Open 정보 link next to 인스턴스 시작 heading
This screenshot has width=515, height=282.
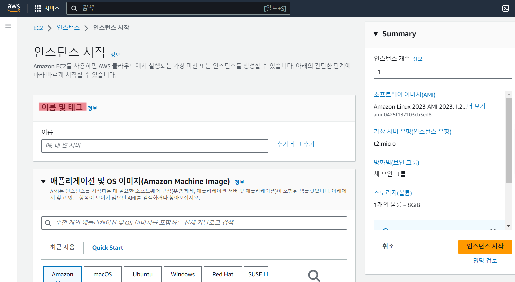click(115, 55)
